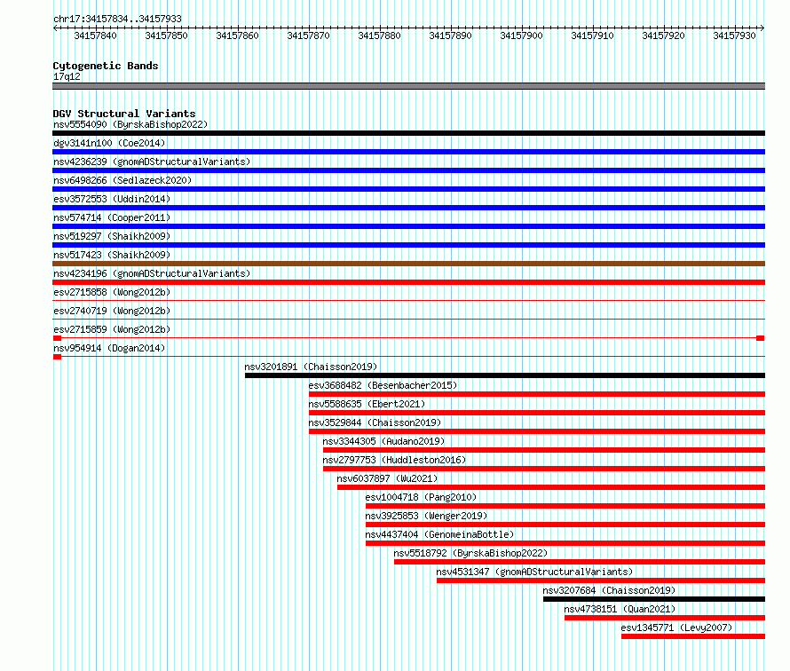
Task: Click nsv954914 (Dogan2014) label
Action: pyautogui.click(x=109, y=348)
